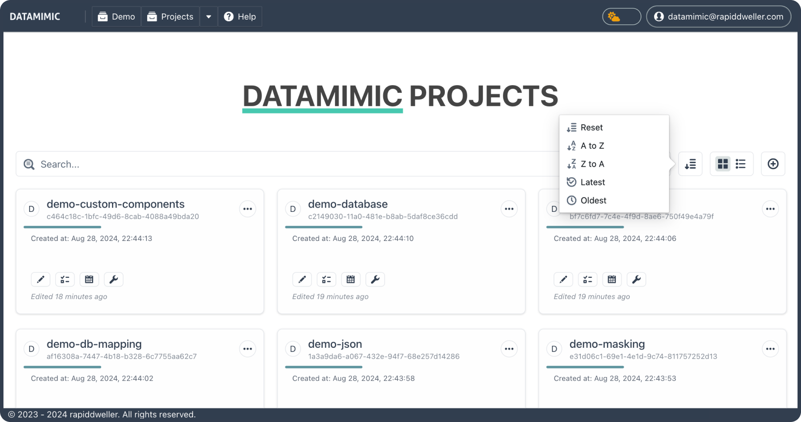Click the task list icon on bf7c6fd7 project
Screen dimensions: 801x422
[x=588, y=279]
